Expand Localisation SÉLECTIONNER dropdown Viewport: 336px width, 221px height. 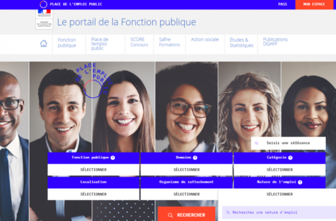pos(93,194)
